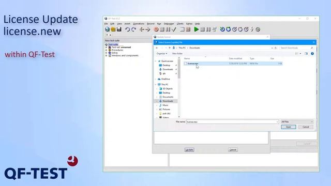The image size is (331, 186).
Task: Click Update button in Update license dialog
Action: pos(189,150)
